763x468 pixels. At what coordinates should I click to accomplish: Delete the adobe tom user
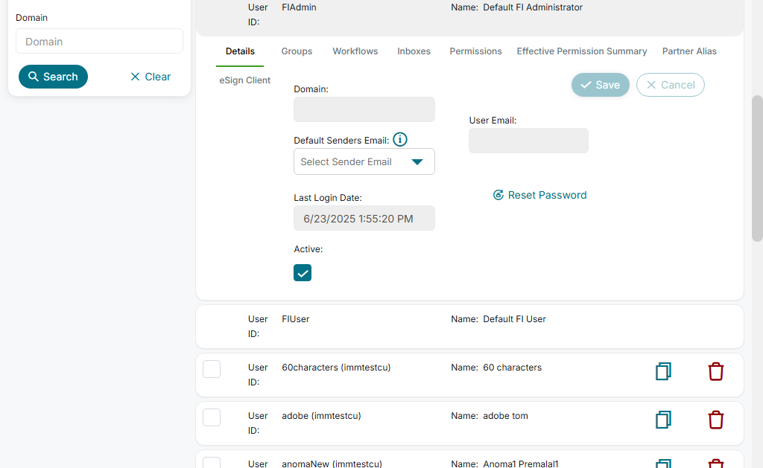coord(715,420)
